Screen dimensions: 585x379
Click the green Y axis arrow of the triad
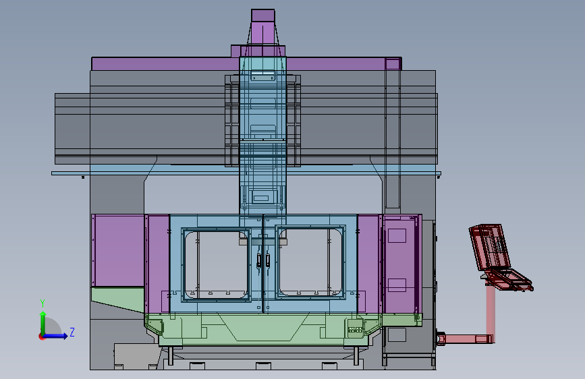tap(43, 322)
